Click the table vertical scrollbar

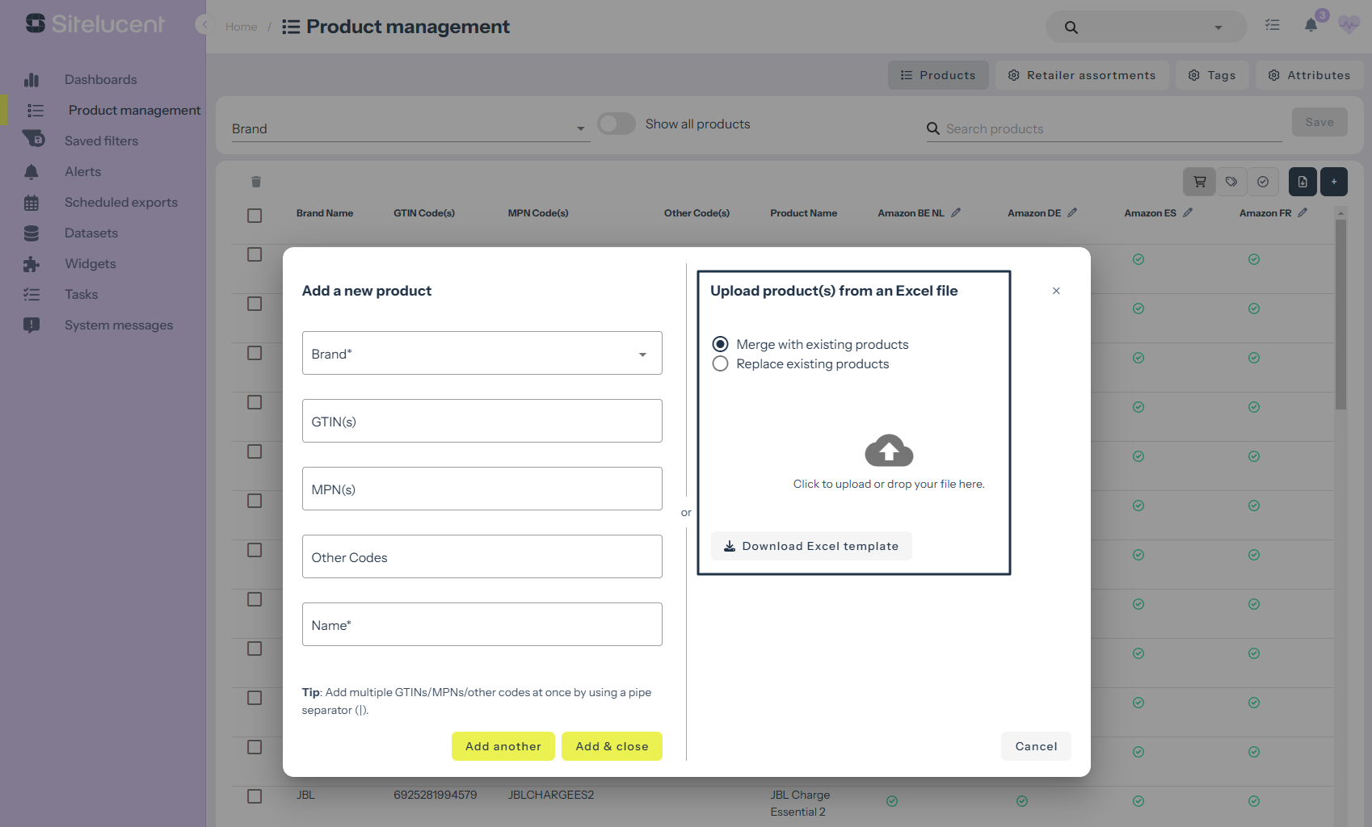[1340, 315]
